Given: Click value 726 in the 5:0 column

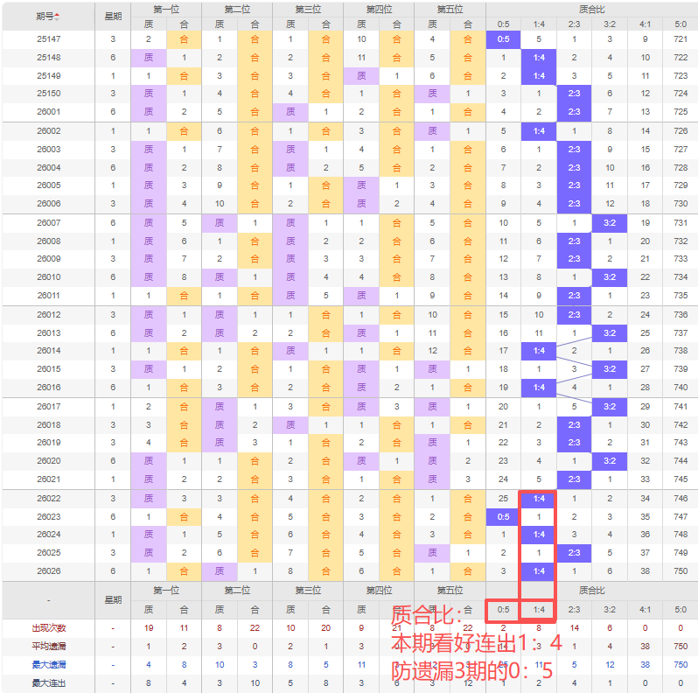Looking at the screenshot, I should (681, 131).
